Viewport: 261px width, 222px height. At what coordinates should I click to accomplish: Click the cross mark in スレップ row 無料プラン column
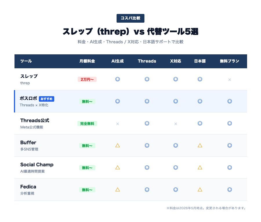230,80
